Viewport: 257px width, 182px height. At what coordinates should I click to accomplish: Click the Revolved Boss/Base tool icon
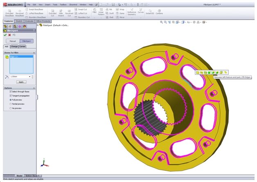20,10
